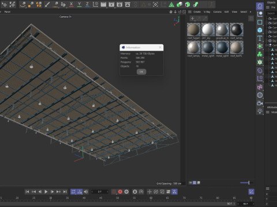
Task: Open Corona menu in Material Manager
Action: [x=218, y=11]
